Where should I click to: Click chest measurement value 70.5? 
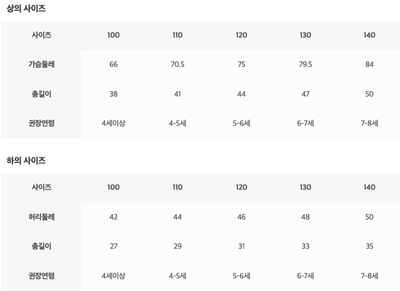pyautogui.click(x=178, y=65)
